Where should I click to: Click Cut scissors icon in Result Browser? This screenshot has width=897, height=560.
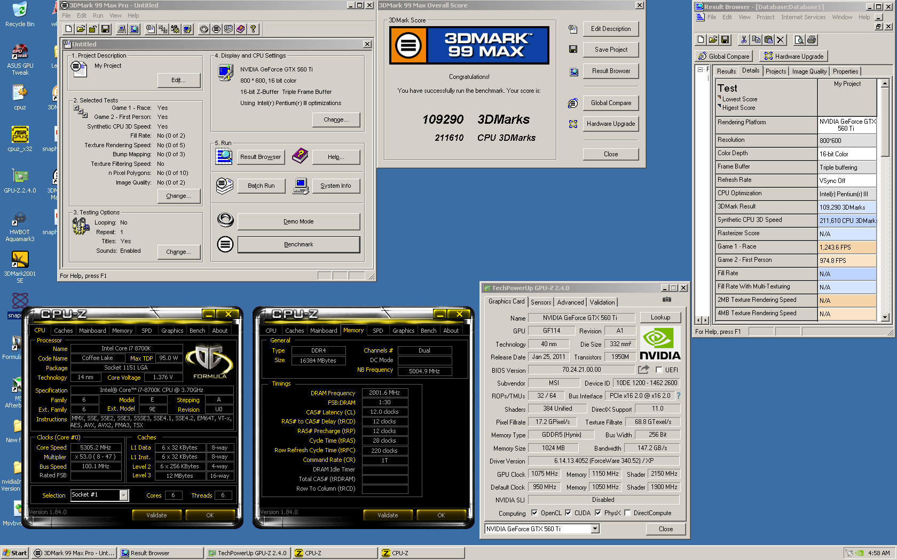tap(743, 39)
